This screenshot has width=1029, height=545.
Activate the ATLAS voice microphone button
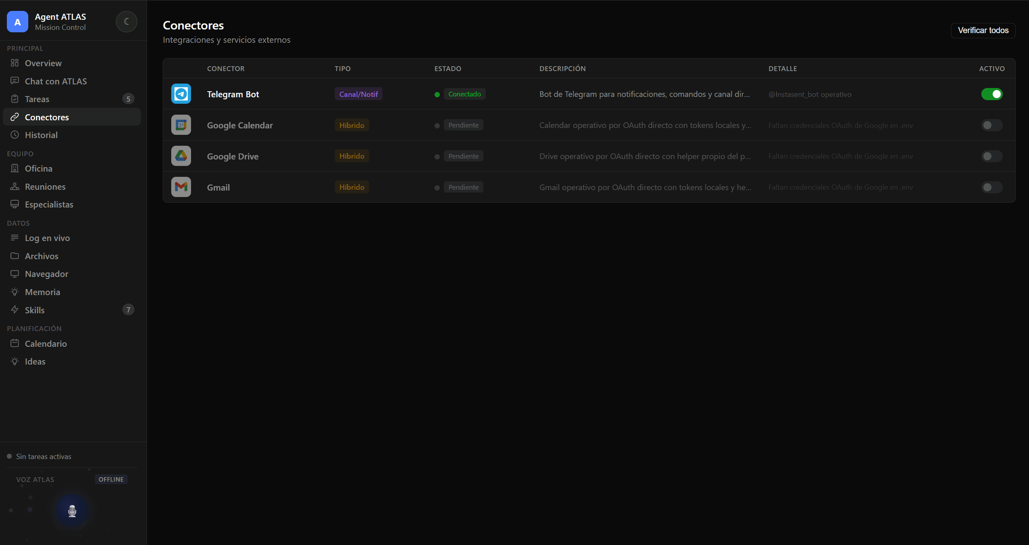72,511
